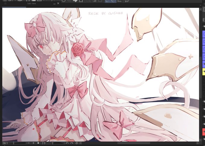Click the sun-shaped icon in the top toolbar
Screen dimensions: 205x146
pyautogui.click(x=64, y=1)
